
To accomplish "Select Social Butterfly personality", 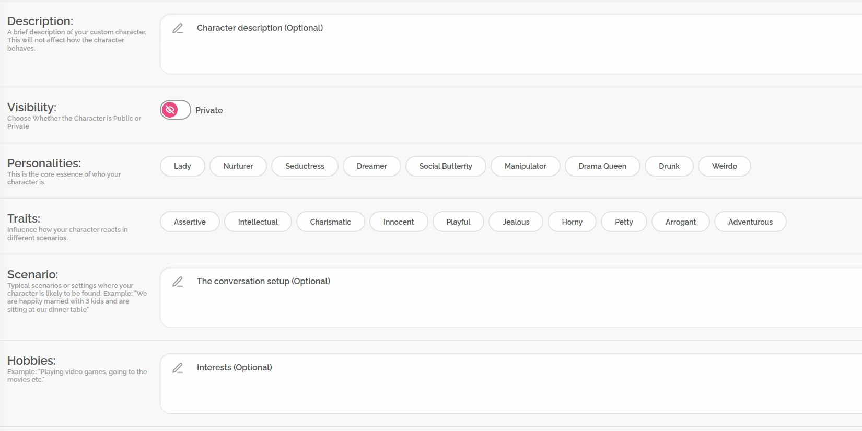I will coord(445,166).
